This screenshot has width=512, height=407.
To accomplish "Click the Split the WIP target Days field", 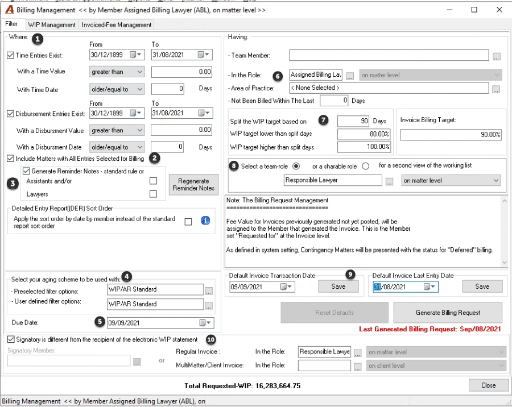I will [x=353, y=121].
